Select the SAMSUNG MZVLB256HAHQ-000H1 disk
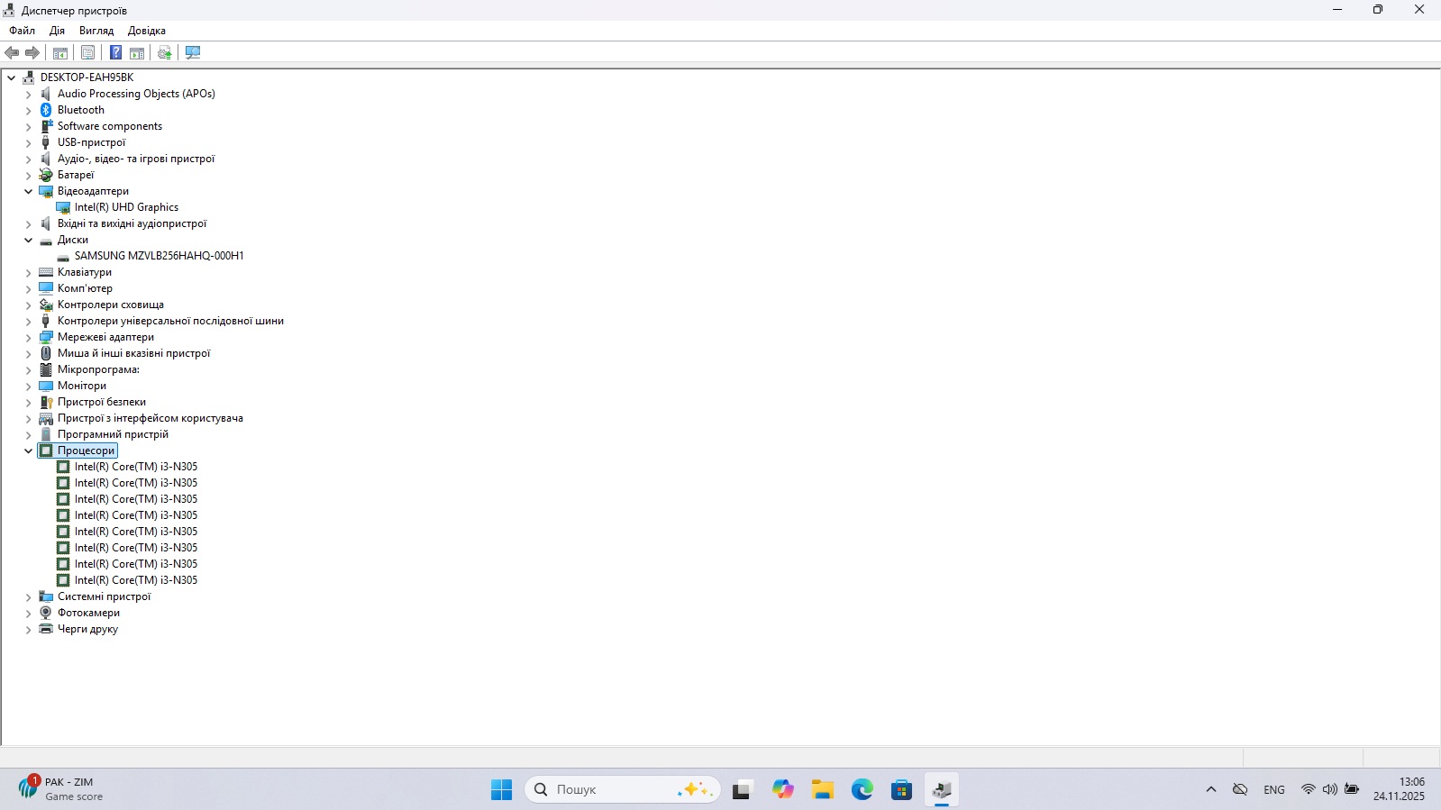This screenshot has height=810, width=1441. [159, 256]
